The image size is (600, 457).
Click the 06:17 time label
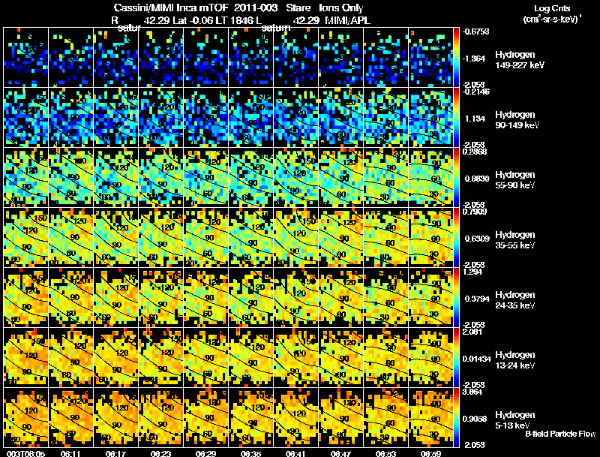tap(115, 453)
